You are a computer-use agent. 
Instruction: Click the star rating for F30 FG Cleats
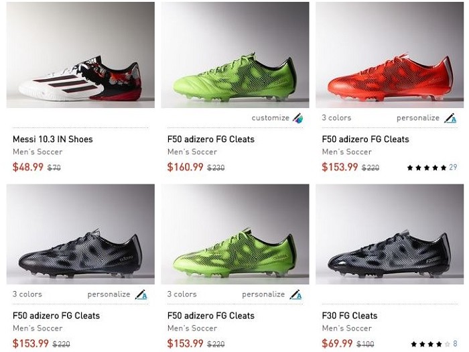pos(430,344)
